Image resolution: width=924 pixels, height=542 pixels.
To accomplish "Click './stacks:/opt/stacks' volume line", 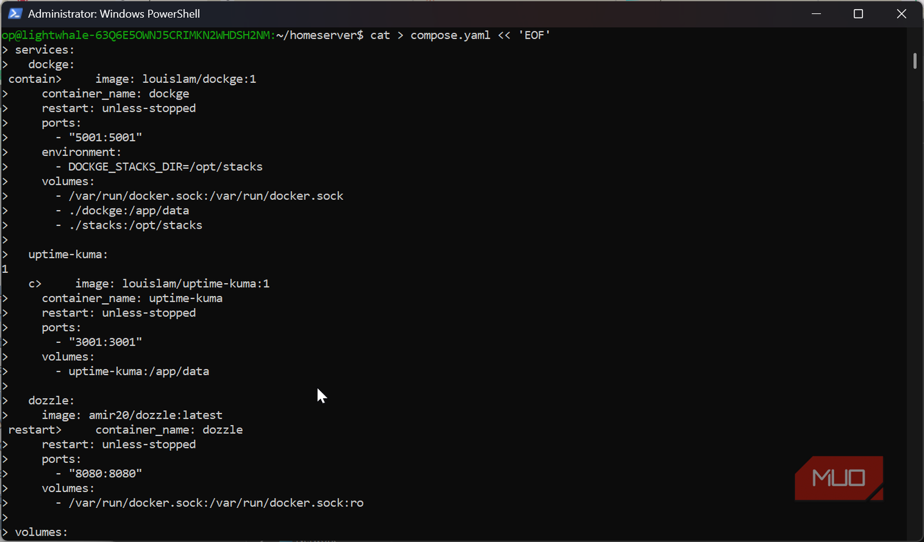I will click(x=135, y=225).
